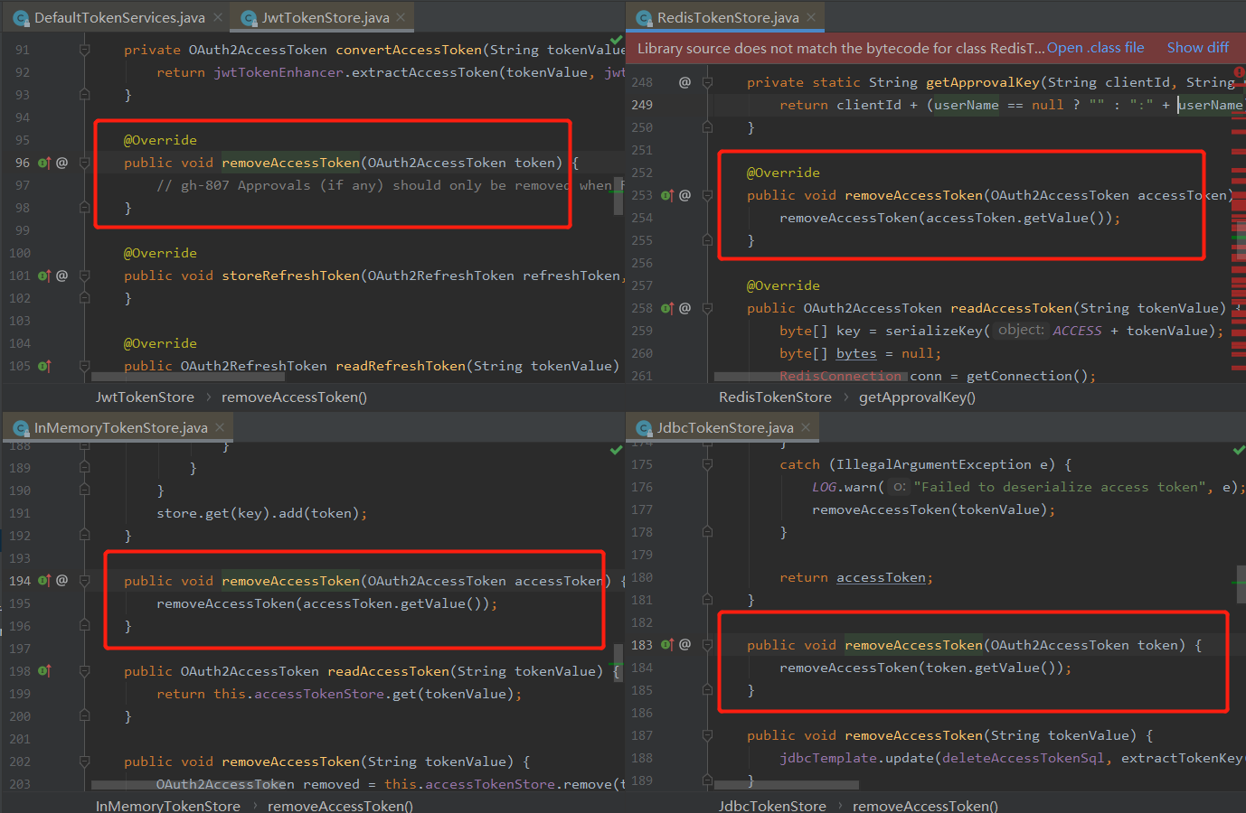Switch to the DefaultTokenServices.java tab
1246x813 pixels.
[118, 18]
